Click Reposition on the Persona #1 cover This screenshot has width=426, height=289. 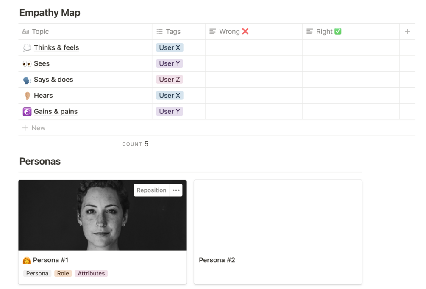(x=151, y=190)
